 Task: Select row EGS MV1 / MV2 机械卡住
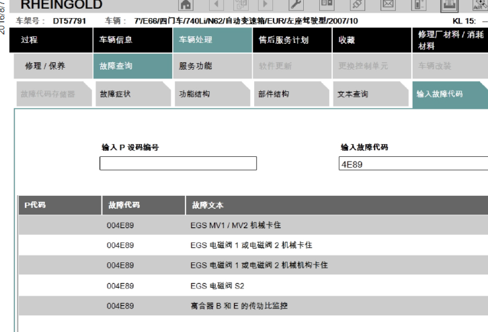(x=253, y=225)
